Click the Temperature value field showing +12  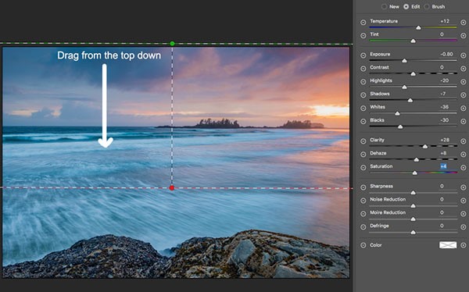(445, 21)
